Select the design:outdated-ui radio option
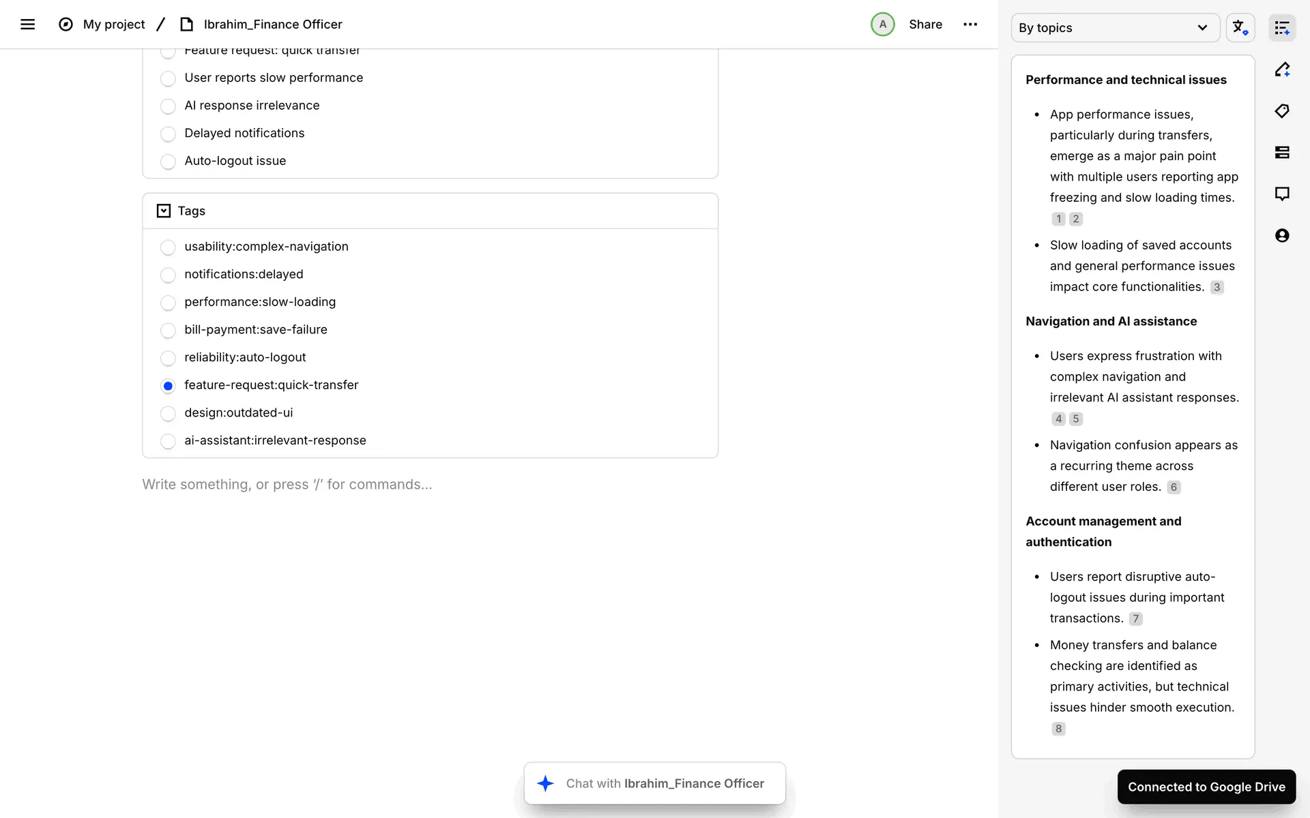This screenshot has height=818, width=1310. click(x=168, y=414)
